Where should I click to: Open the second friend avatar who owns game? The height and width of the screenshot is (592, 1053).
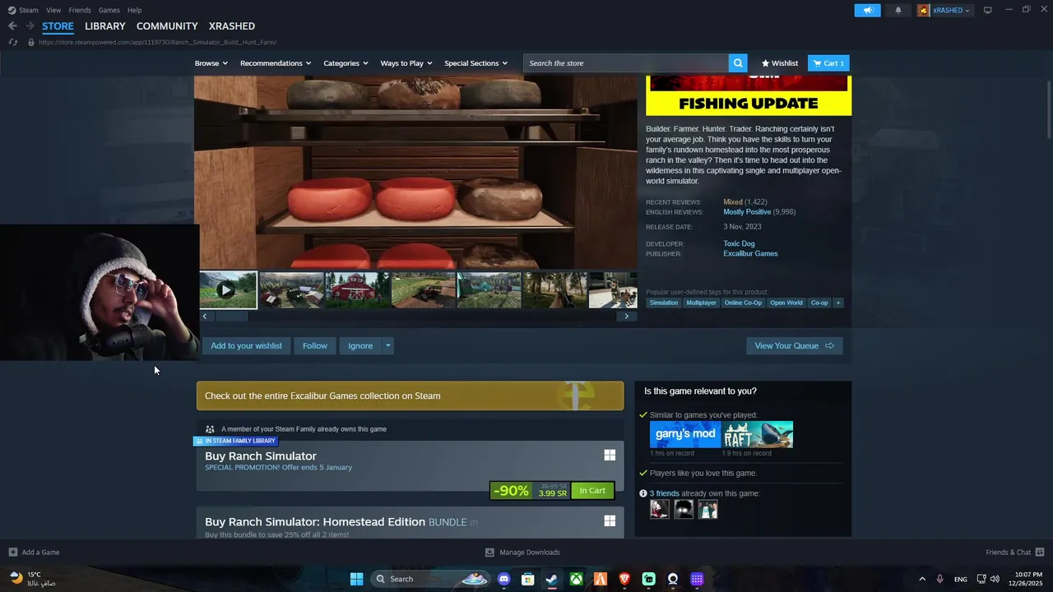click(684, 510)
